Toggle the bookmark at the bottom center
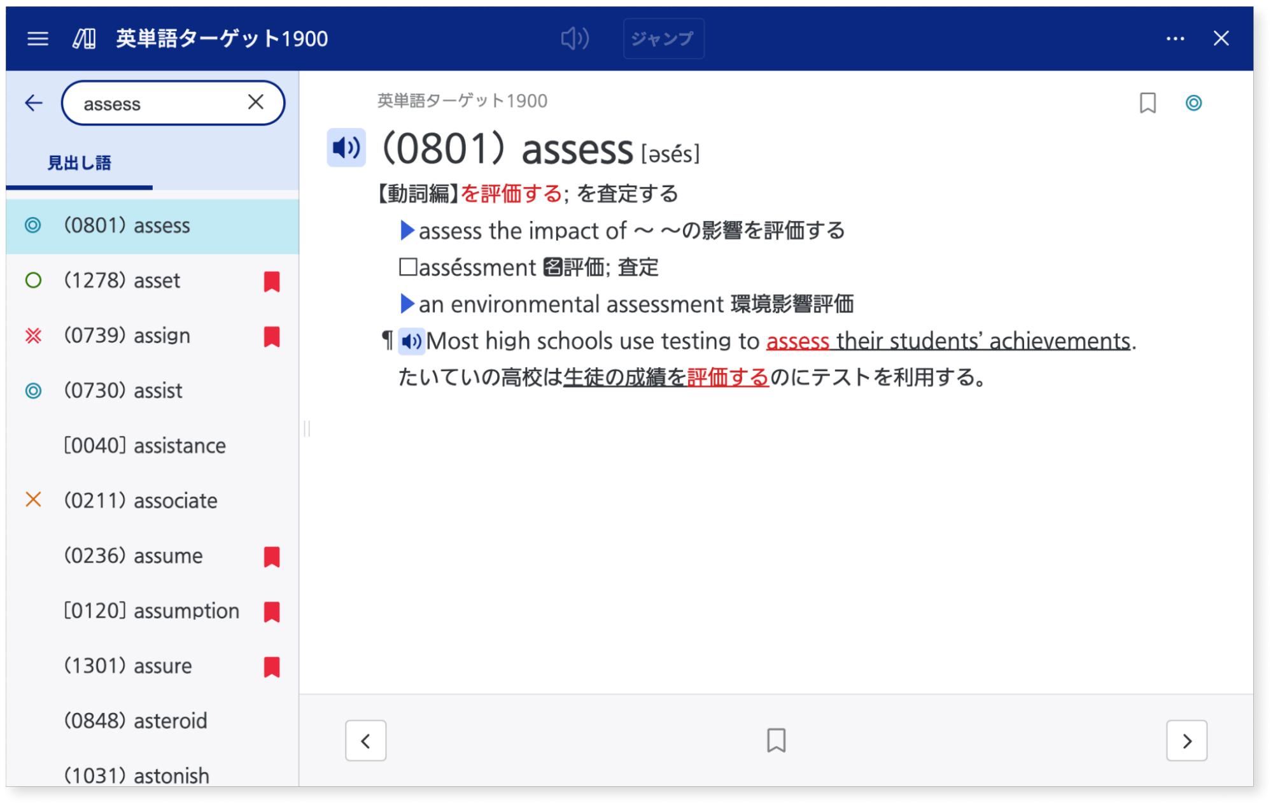This screenshot has width=1273, height=806. coord(777,740)
